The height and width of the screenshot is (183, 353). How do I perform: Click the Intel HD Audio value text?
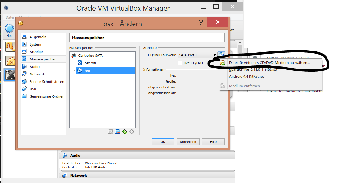(x=96, y=167)
